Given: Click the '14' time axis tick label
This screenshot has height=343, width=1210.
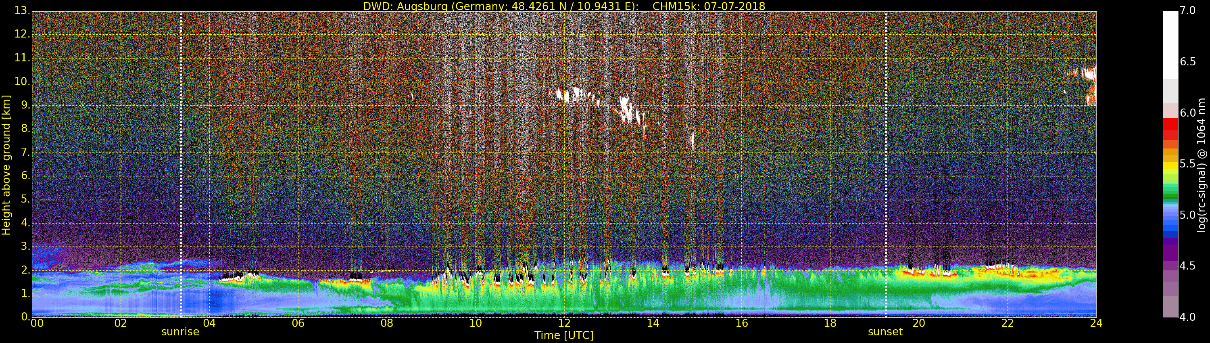Looking at the screenshot, I should pos(653,323).
